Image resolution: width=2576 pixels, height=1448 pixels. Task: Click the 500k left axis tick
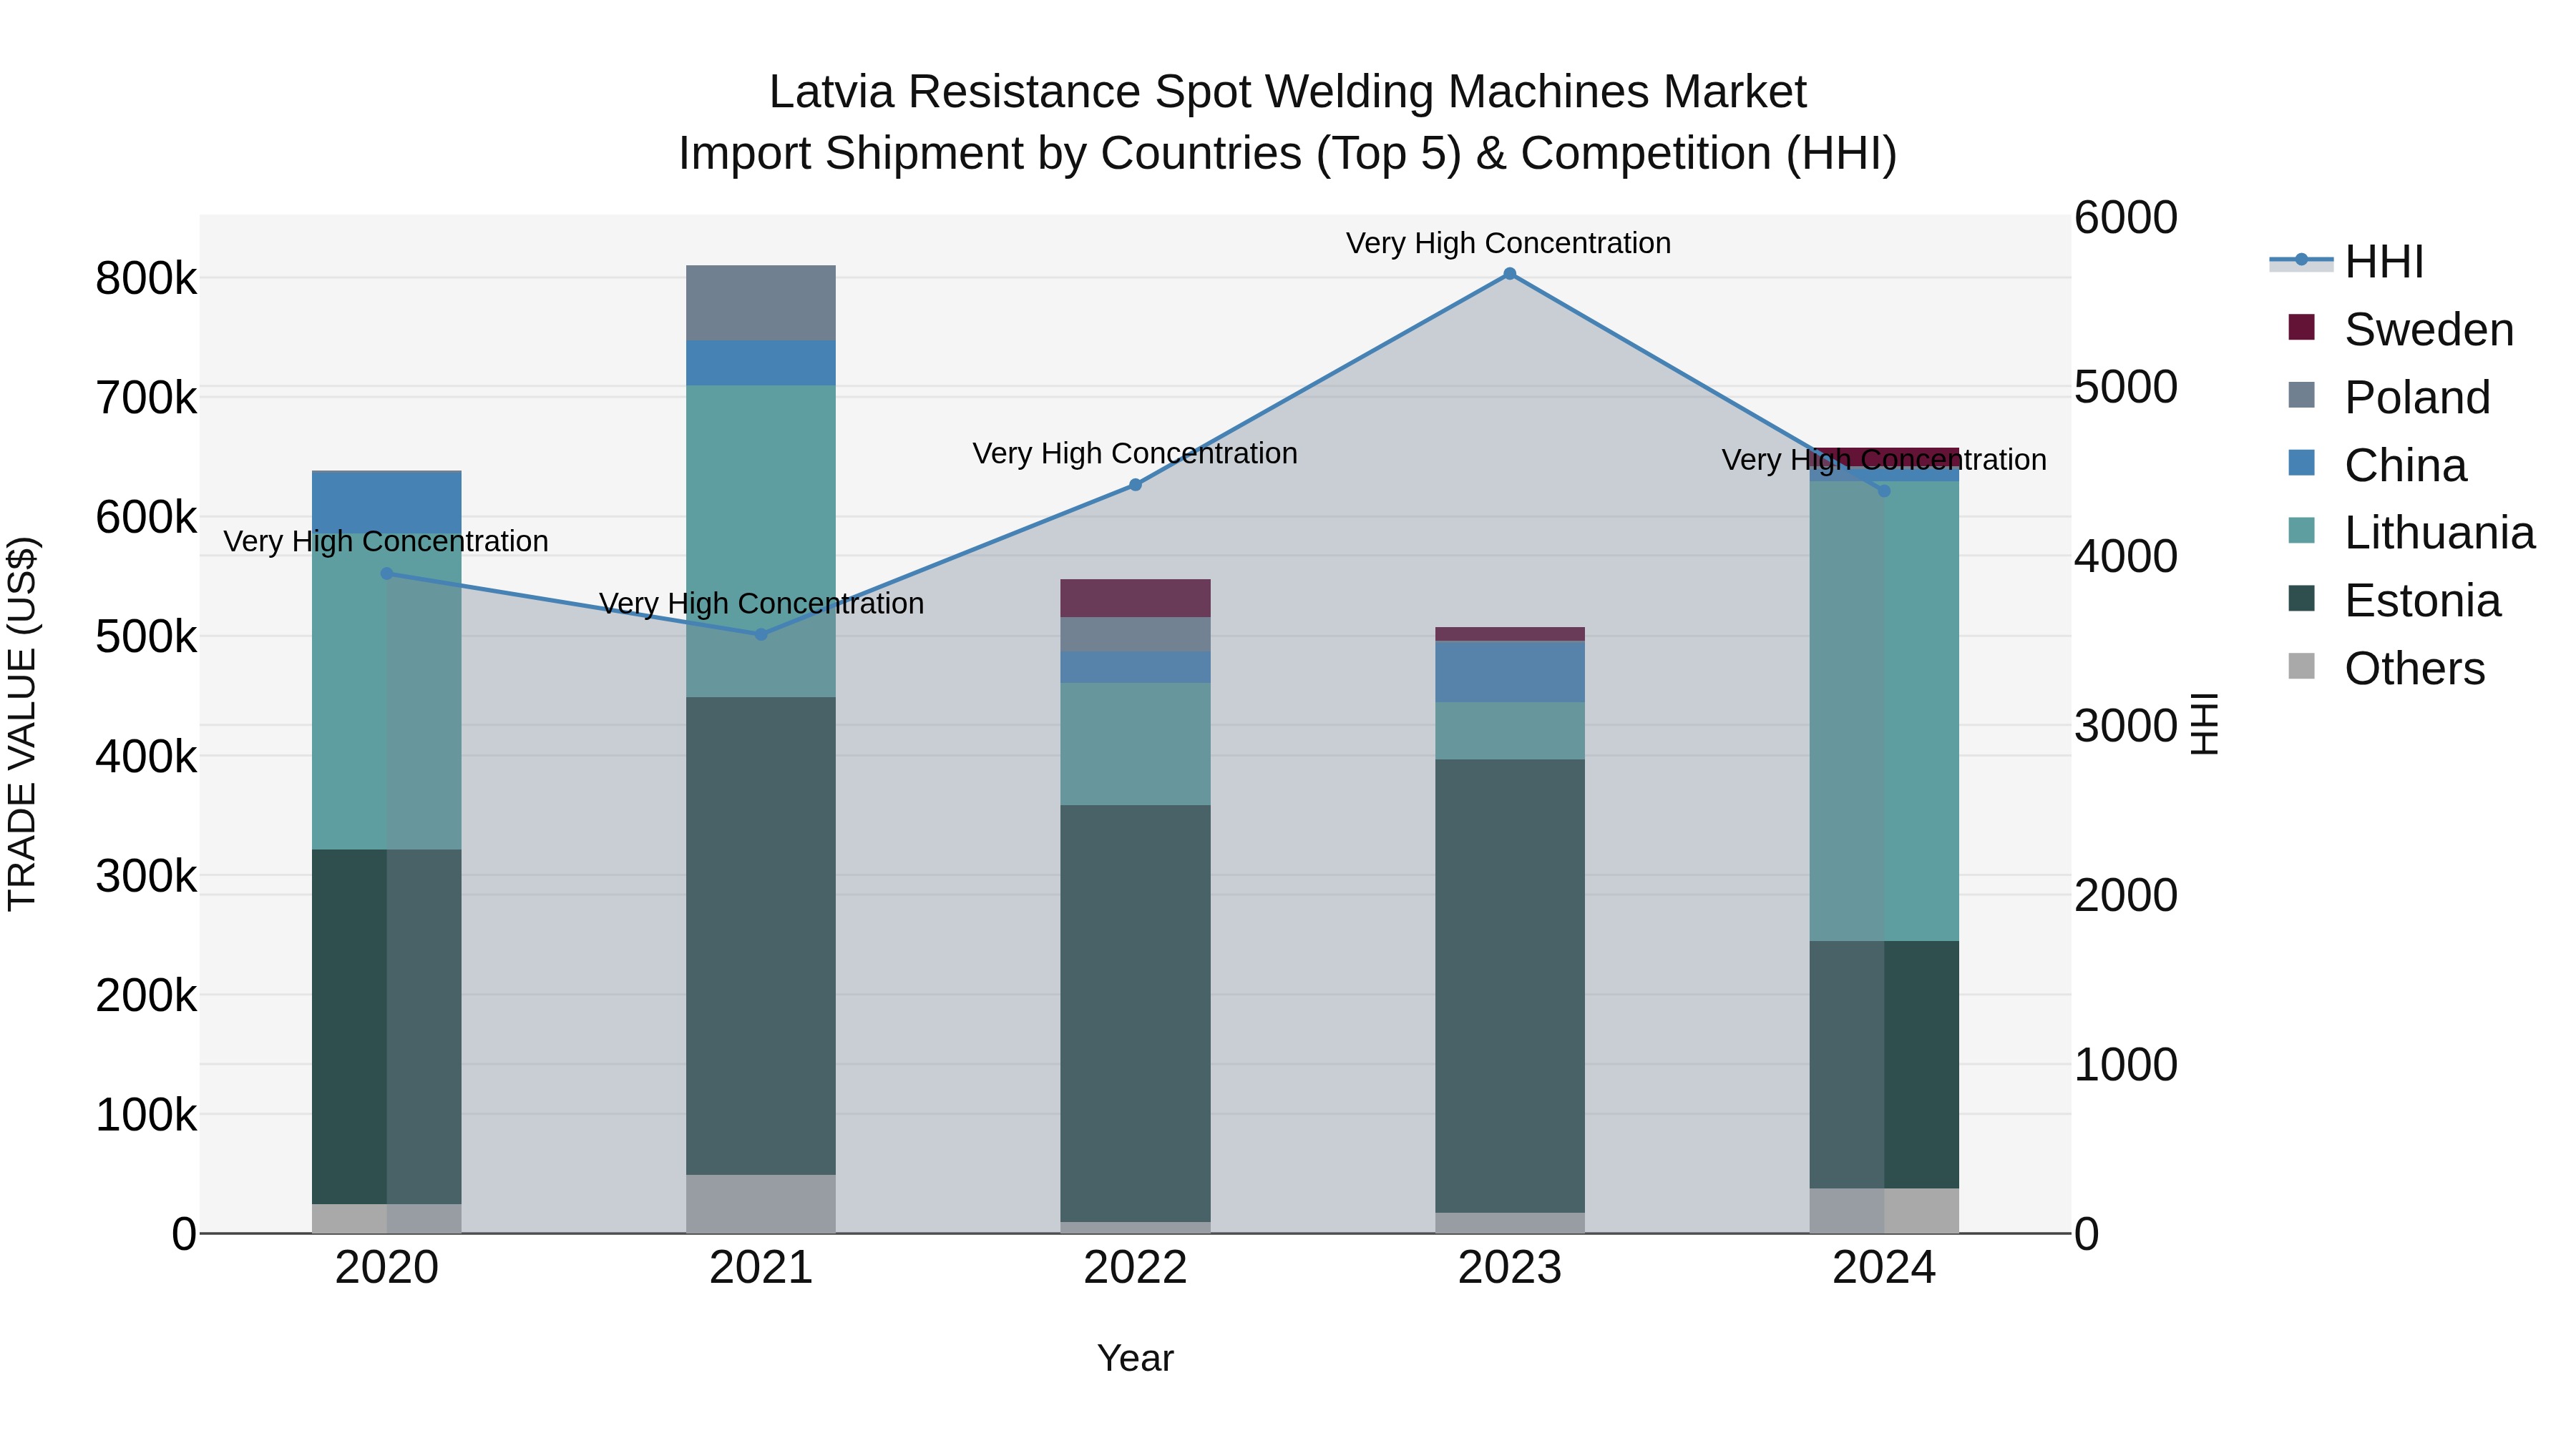(x=146, y=638)
